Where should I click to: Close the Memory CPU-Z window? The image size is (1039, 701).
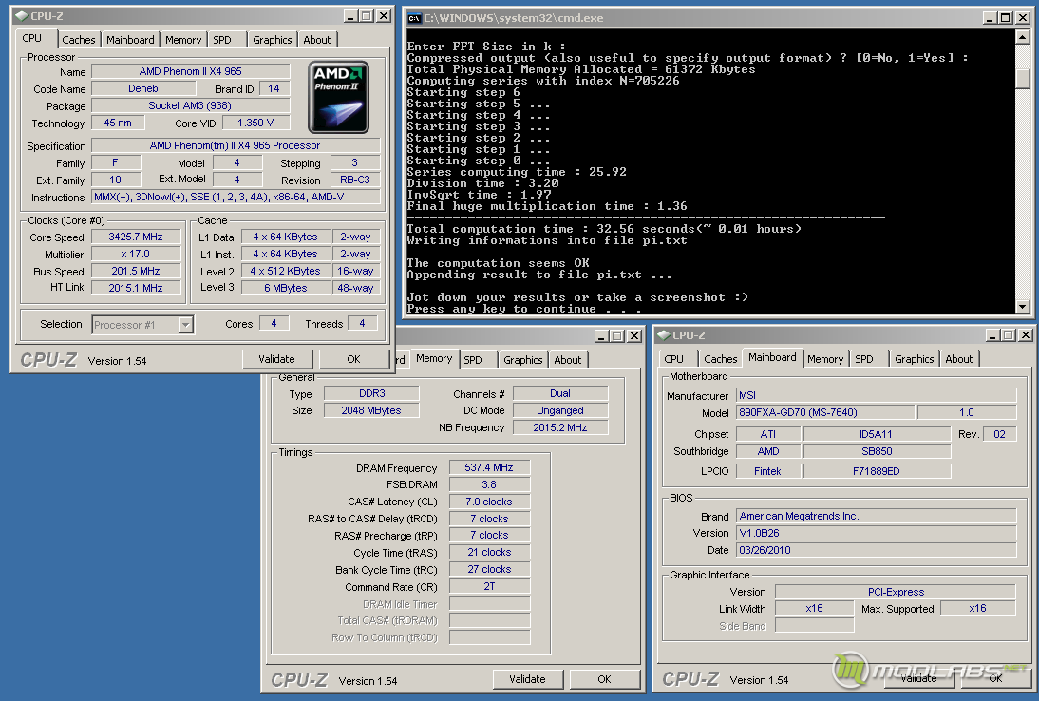click(634, 336)
